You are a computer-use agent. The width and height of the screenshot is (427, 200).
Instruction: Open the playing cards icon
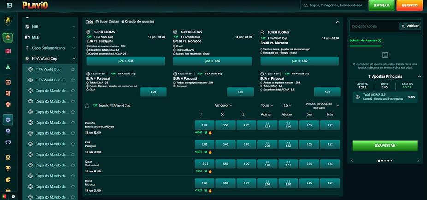[8, 93]
